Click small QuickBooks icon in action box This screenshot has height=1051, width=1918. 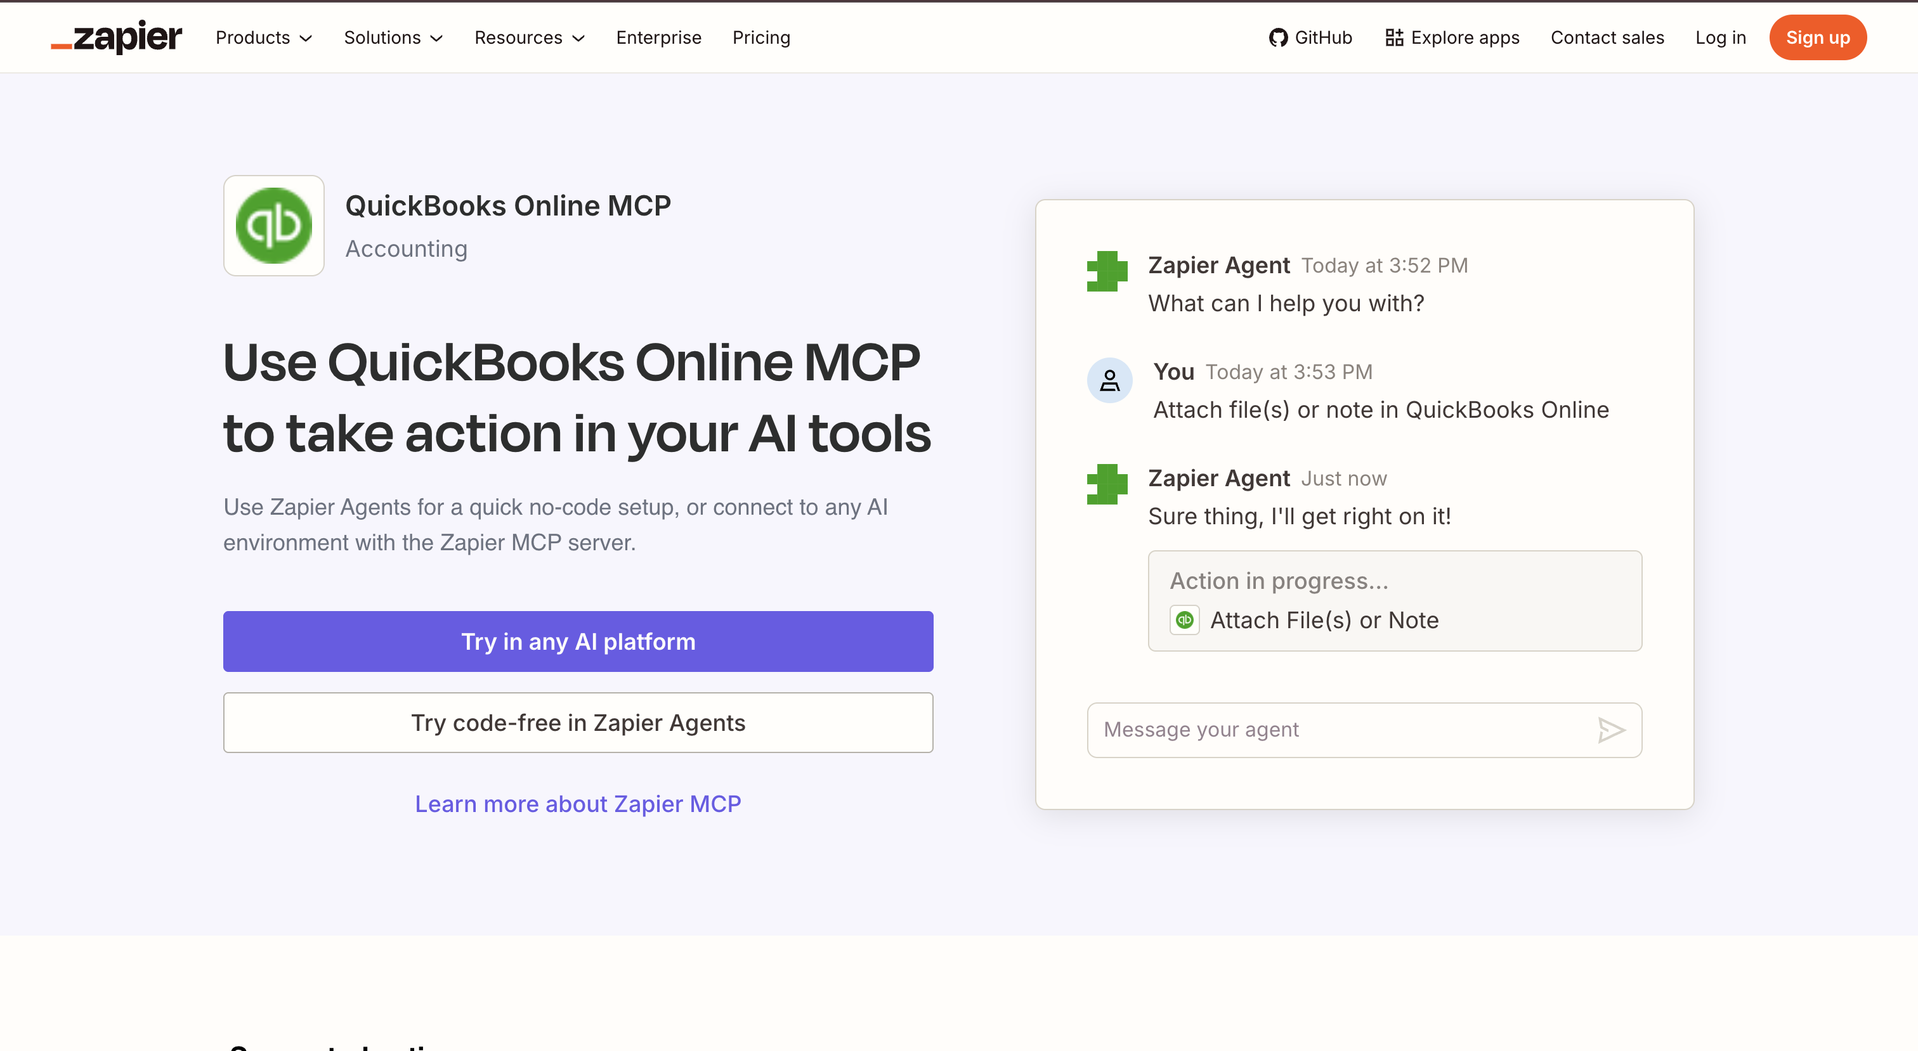[x=1184, y=620]
